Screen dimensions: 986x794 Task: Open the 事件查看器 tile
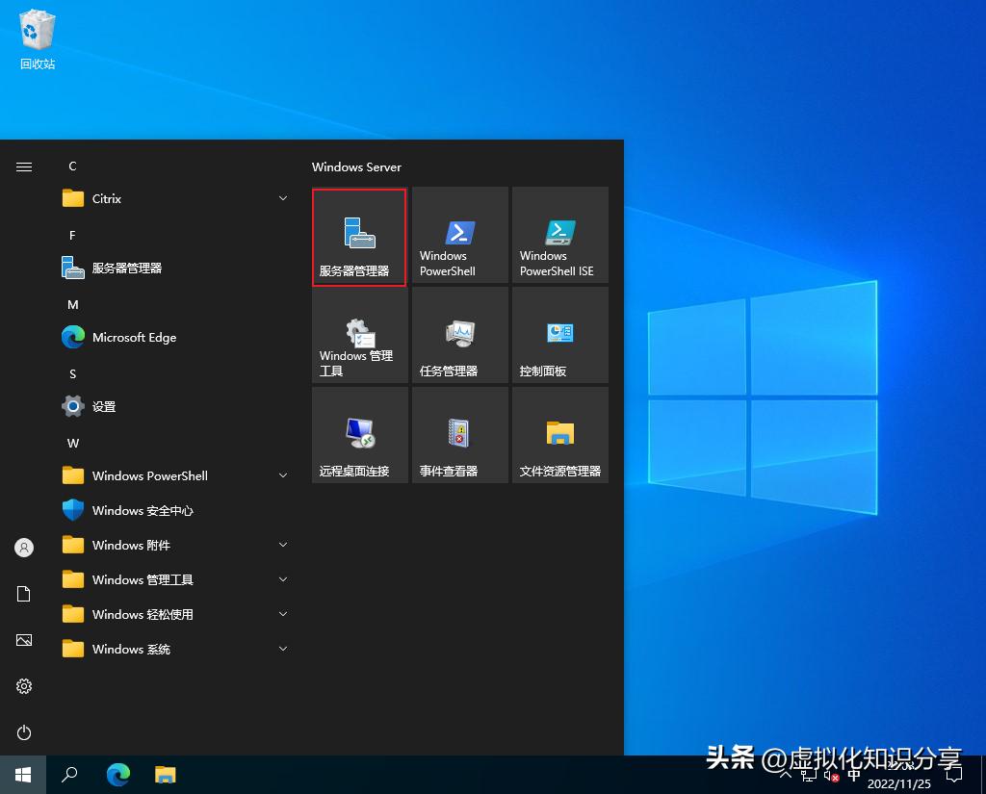coord(459,434)
